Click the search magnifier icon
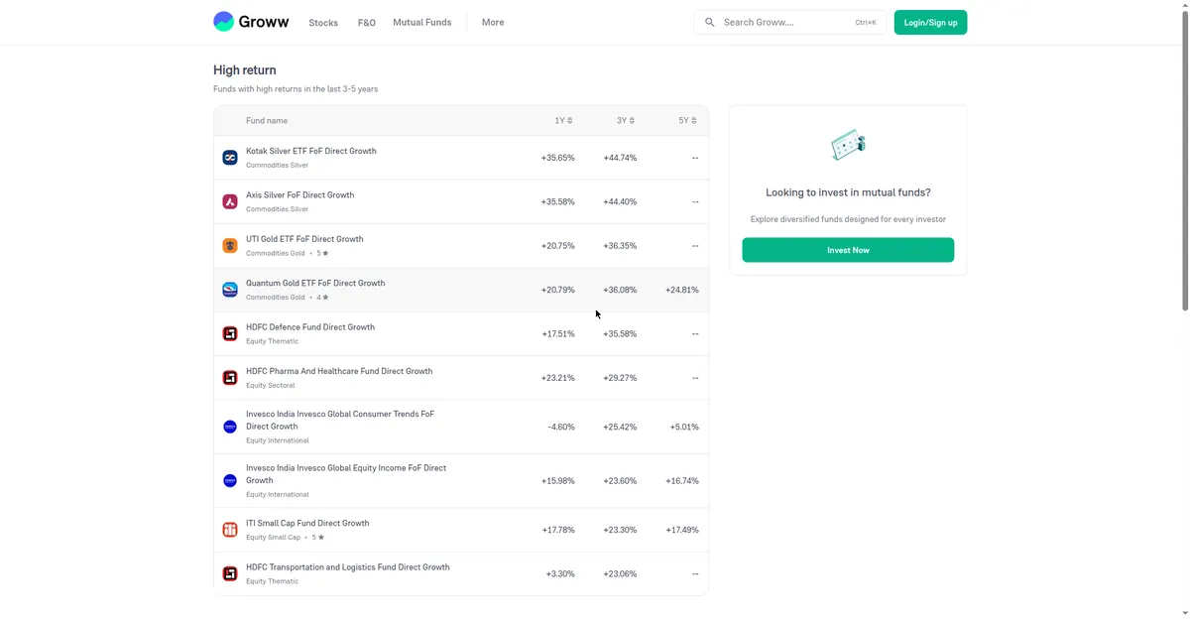This screenshot has height=619, width=1190. click(x=710, y=22)
